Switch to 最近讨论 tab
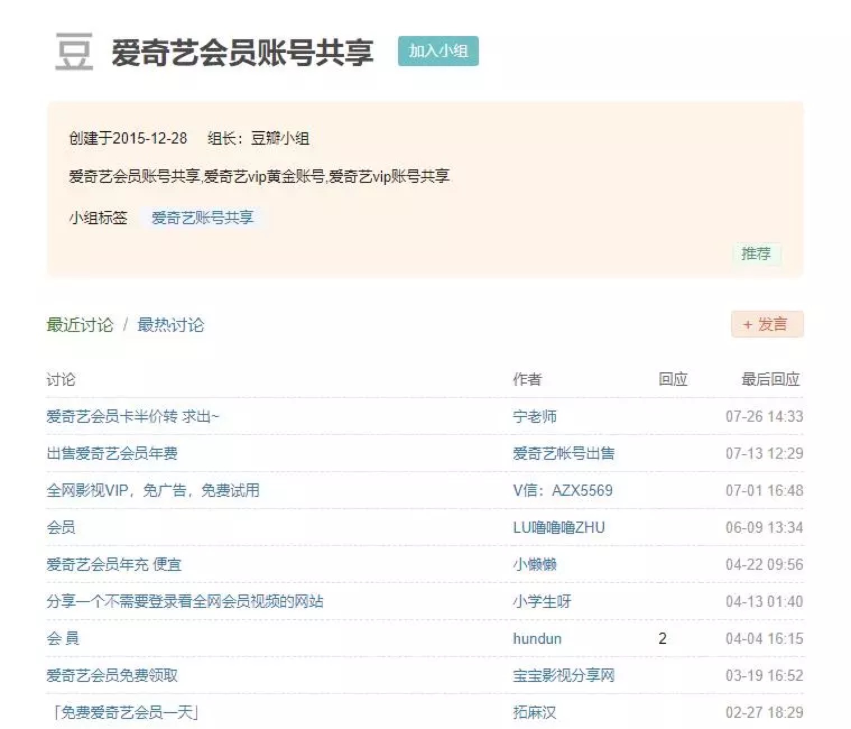Screen dimensions: 851x729 (80, 325)
